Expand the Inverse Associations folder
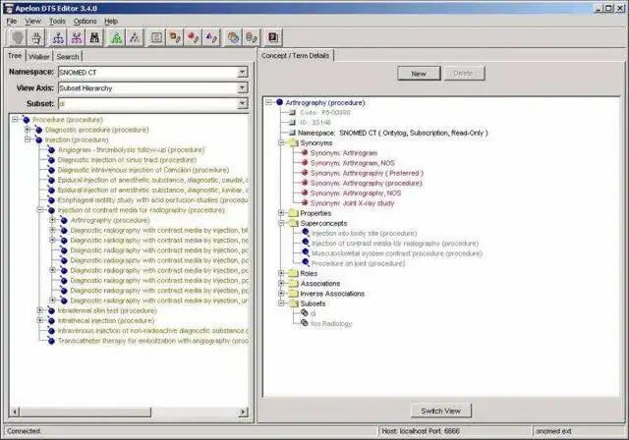The height and width of the screenshot is (440, 629). tap(282, 294)
